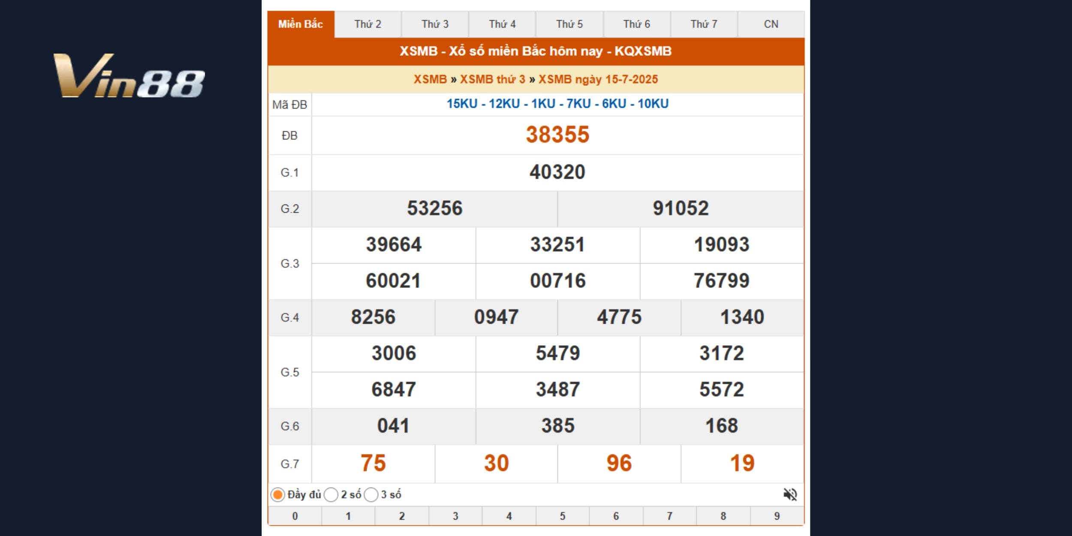Click the G.4 number 4775
Screen dimensions: 1072x536
pyautogui.click(x=619, y=317)
